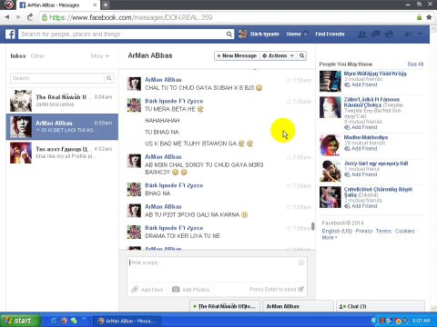Open The most Famous conversation at 4:52am
The height and width of the screenshot is (327, 437).
(x=62, y=153)
